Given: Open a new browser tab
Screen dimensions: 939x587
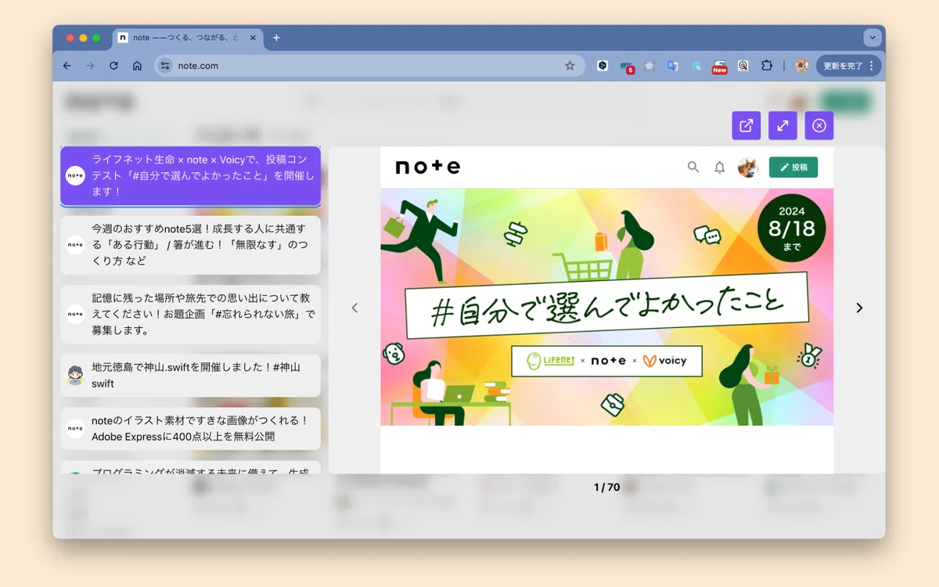Looking at the screenshot, I should click(276, 38).
